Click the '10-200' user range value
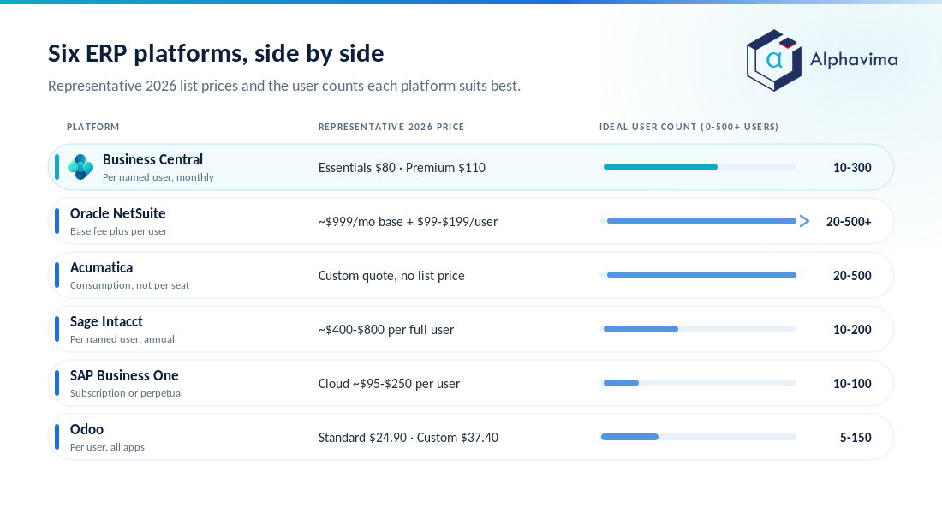The image size is (942, 514). click(x=852, y=330)
